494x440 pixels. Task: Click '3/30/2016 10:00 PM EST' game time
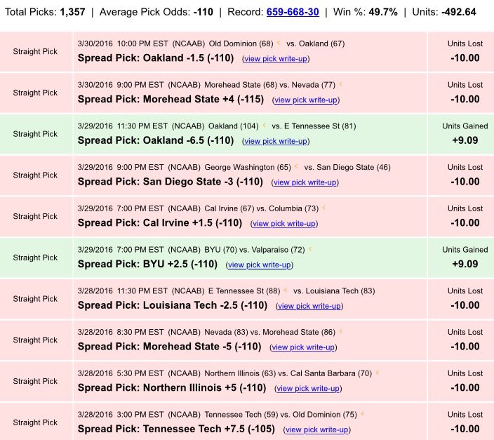coord(123,44)
